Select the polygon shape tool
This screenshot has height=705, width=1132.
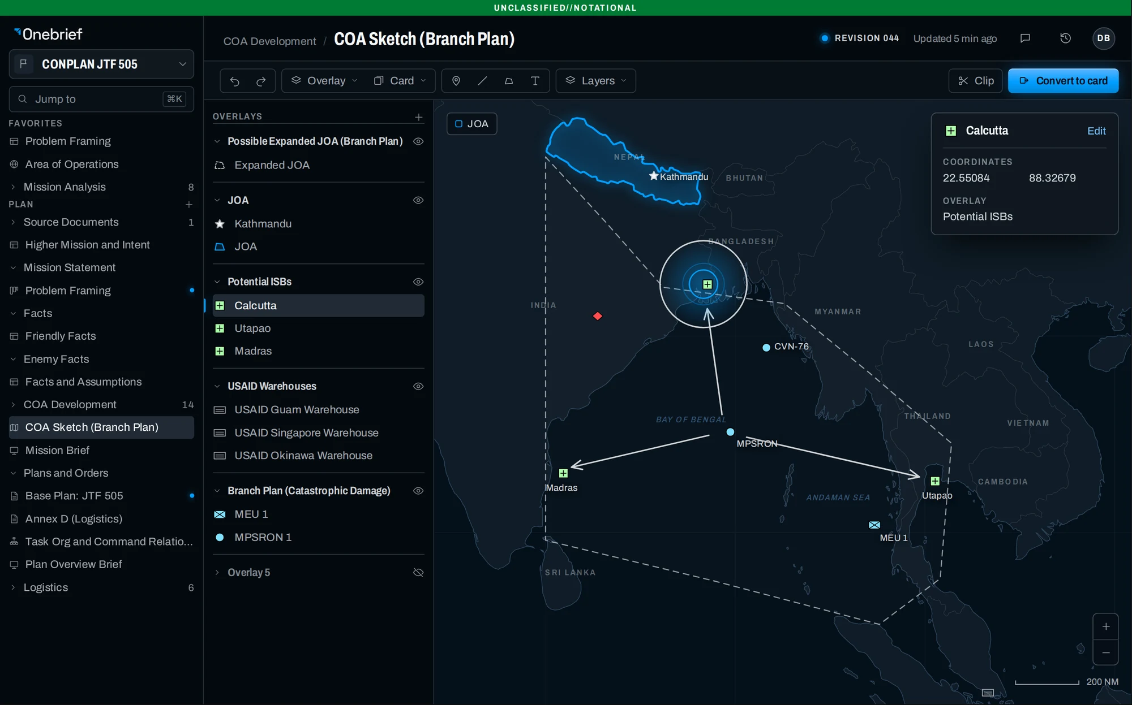tap(509, 81)
